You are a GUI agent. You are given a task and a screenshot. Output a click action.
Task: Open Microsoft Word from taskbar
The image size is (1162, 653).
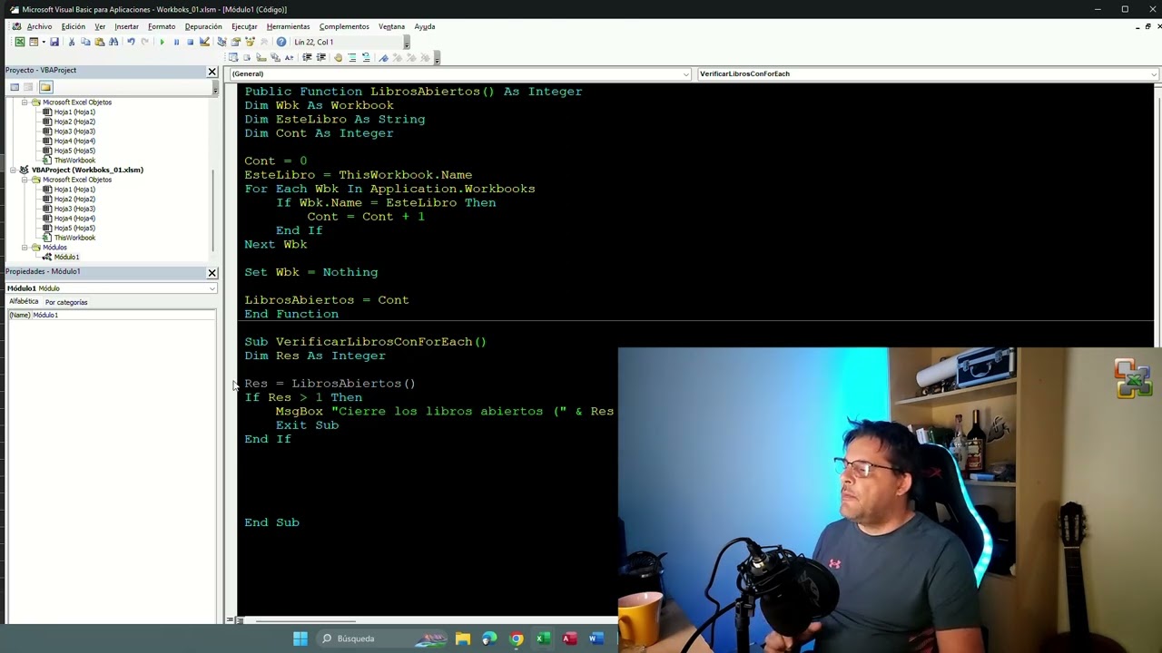tap(596, 638)
